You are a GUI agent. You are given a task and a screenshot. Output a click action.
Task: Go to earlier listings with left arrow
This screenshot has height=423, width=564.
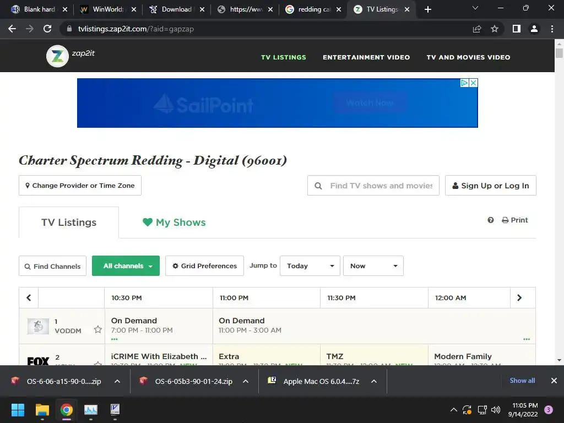pos(29,297)
